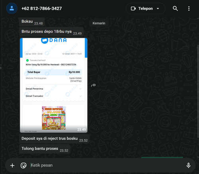Click green Transaksi berhasil check icon
Image resolution: width=199 pixels, height=174 pixels.
click(x=27, y=60)
